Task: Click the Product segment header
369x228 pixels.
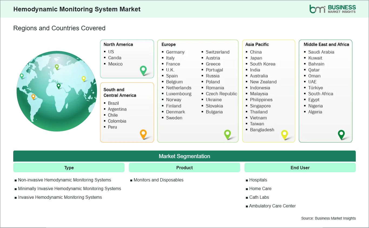Action: pos(184,168)
